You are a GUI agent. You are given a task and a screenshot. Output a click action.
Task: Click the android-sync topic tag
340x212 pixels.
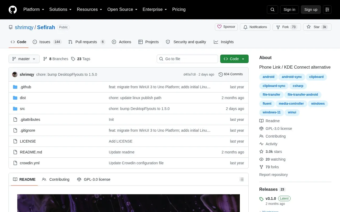(292, 77)
